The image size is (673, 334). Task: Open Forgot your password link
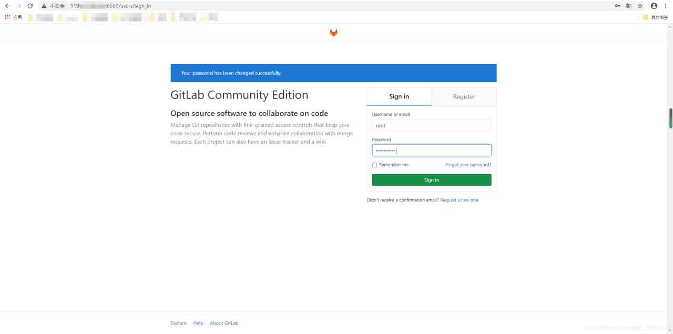[468, 165]
